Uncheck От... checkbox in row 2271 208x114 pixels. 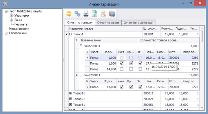point(140,63)
